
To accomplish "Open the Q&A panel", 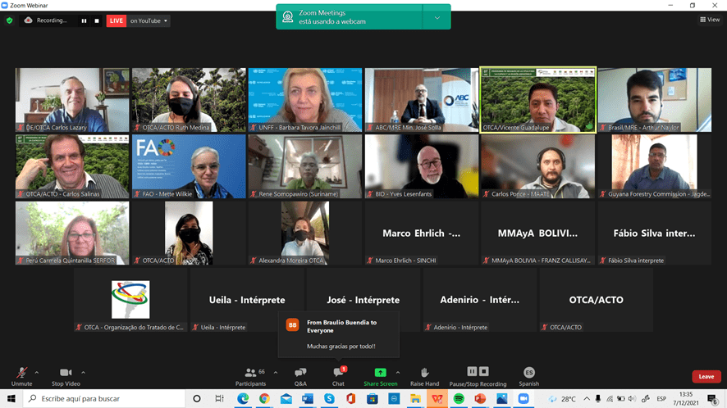I will 300,376.
